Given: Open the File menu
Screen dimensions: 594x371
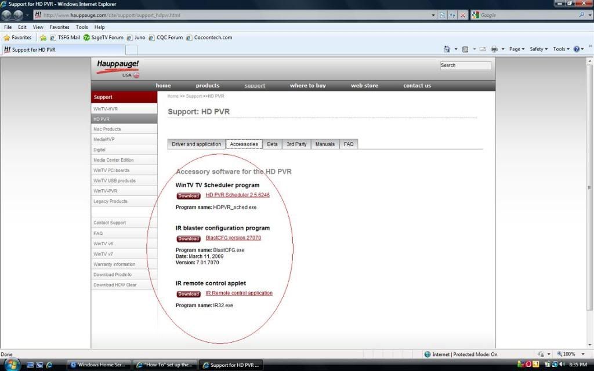Looking at the screenshot, I should click(x=8, y=27).
